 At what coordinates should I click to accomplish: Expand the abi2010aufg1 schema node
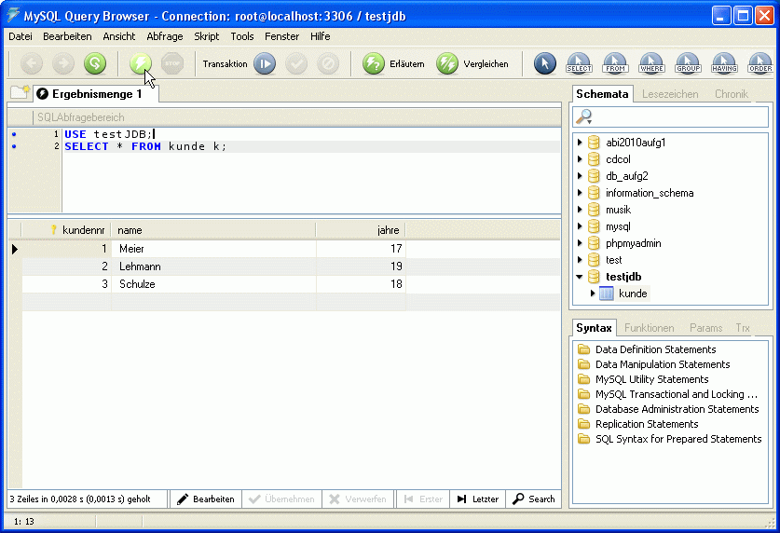(580, 143)
